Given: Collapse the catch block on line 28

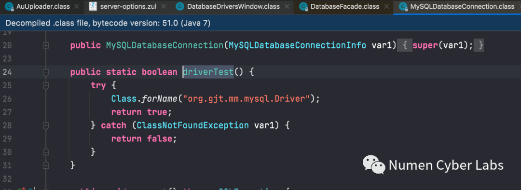Looking at the screenshot, I should 46,126.
